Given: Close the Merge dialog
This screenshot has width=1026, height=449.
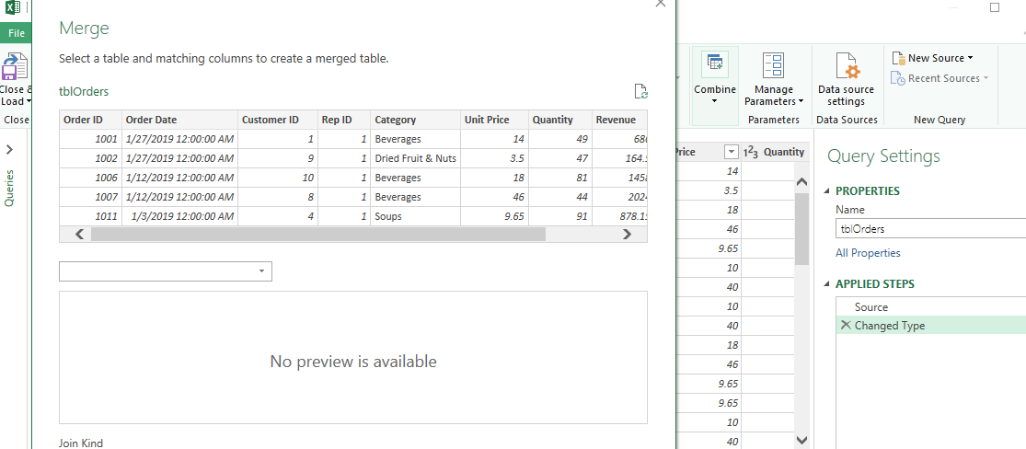Looking at the screenshot, I should 660,3.
